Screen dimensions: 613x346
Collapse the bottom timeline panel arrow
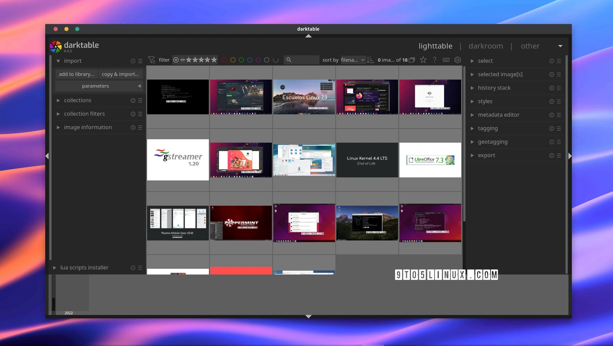308,316
